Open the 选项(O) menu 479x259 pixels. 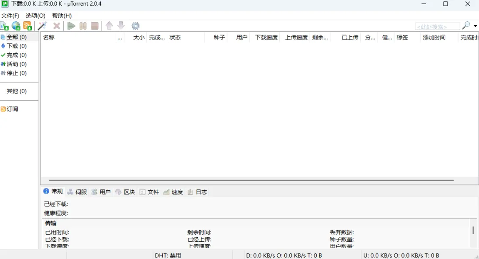(x=35, y=16)
